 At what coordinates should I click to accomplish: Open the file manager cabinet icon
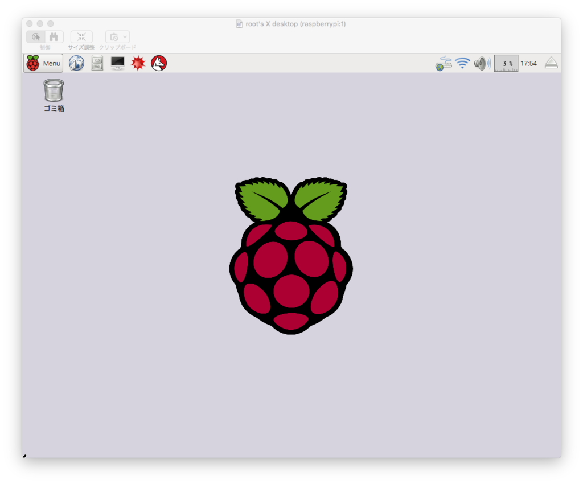click(97, 63)
